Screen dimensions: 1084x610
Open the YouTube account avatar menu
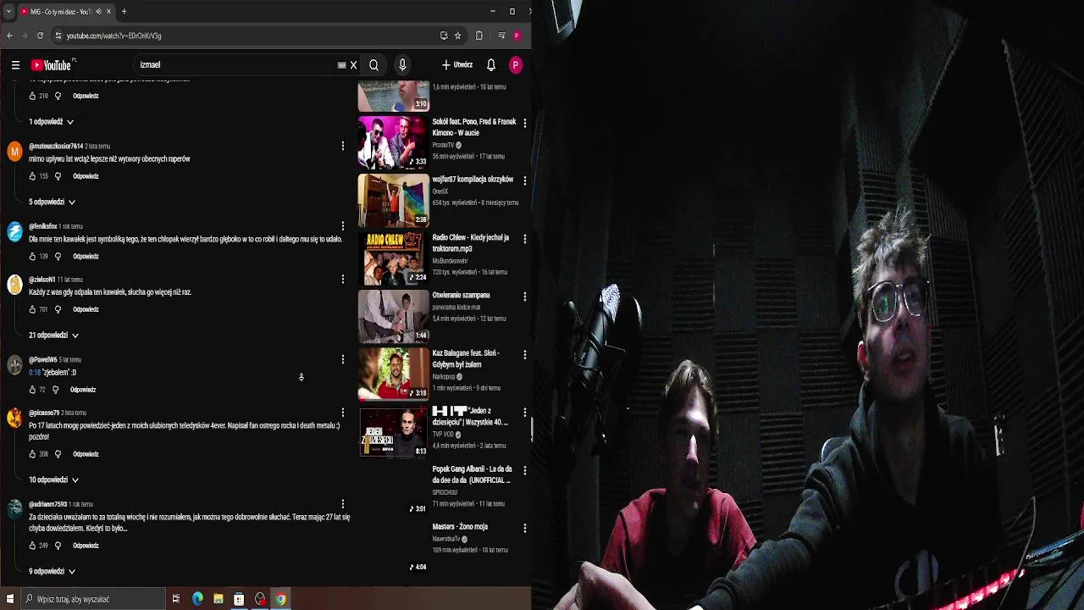tap(515, 65)
